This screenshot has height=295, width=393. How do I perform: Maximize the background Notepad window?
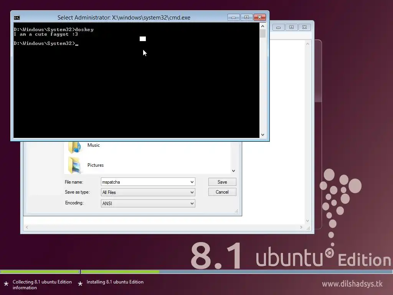click(x=292, y=27)
